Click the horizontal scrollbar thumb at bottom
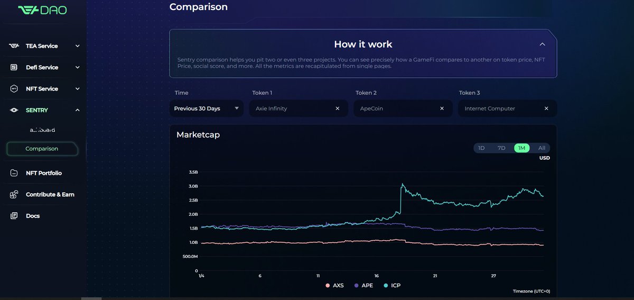 coord(90,298)
